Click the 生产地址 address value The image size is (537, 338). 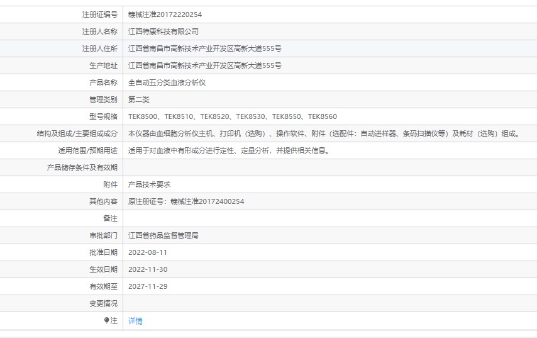coord(205,65)
